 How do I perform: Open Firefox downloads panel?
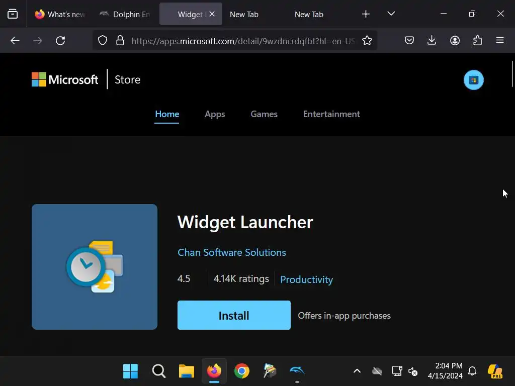(x=432, y=41)
